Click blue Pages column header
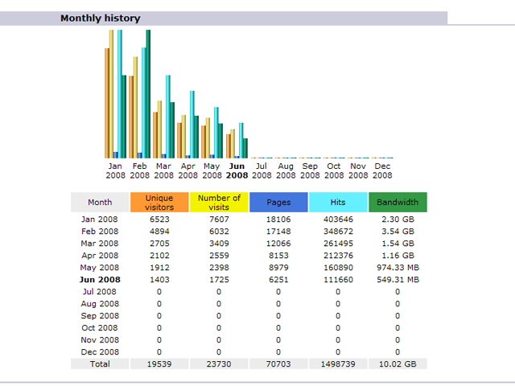 pyautogui.click(x=278, y=202)
